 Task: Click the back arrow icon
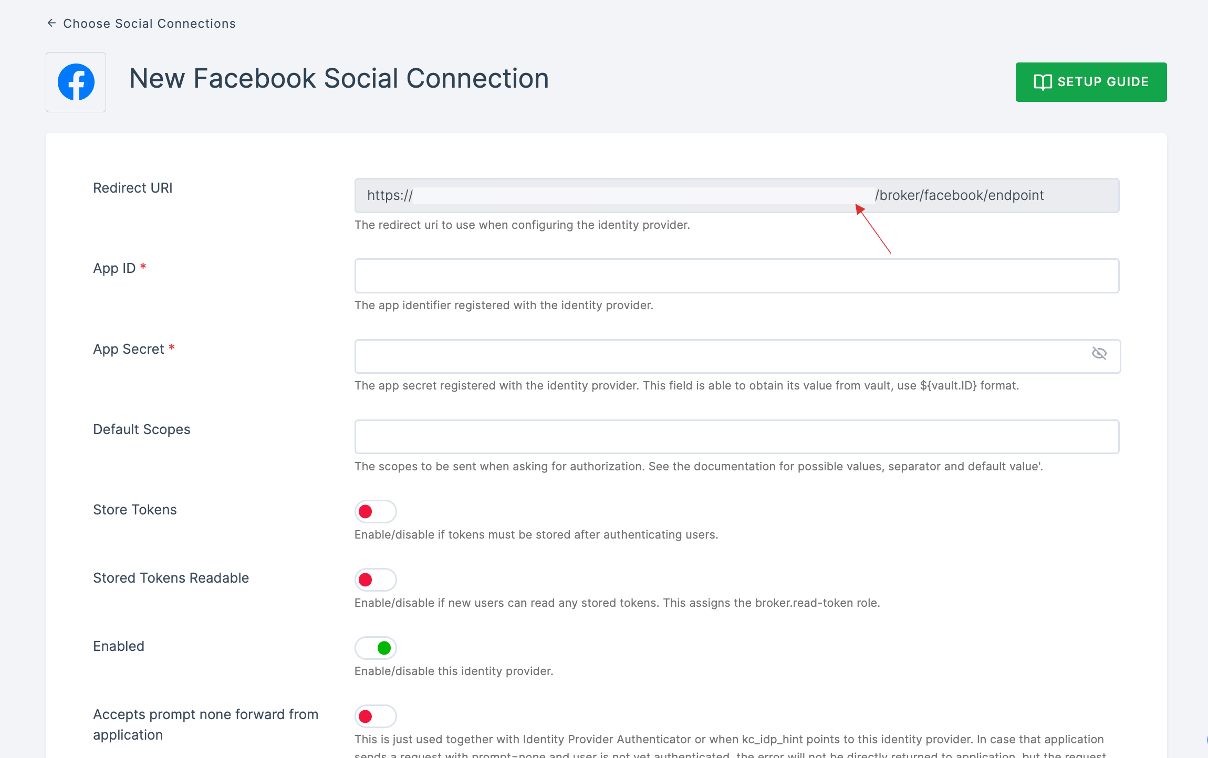click(x=50, y=24)
